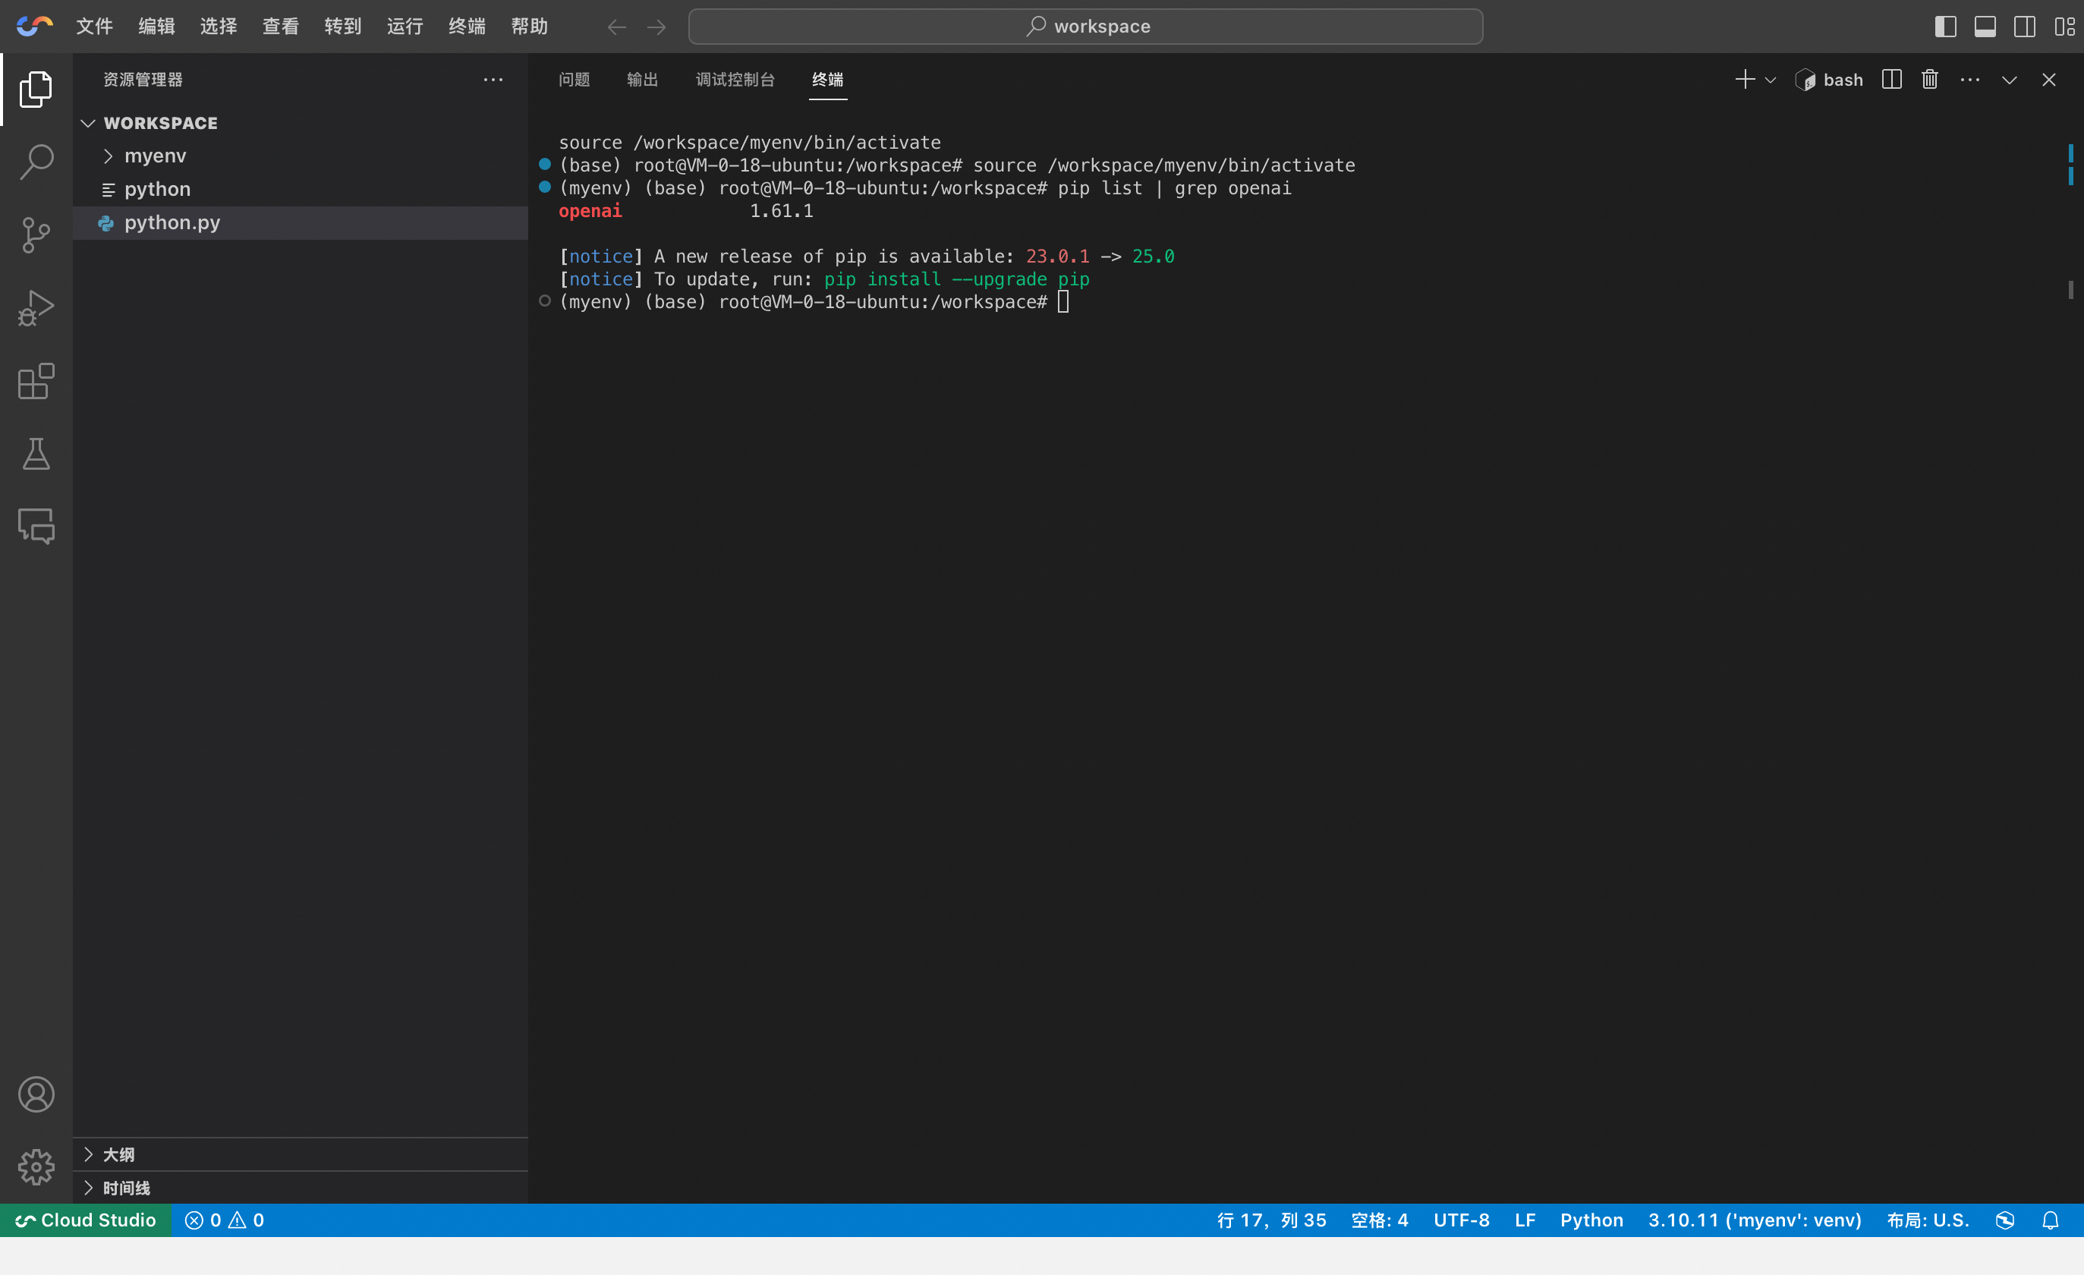Screen dimensions: 2084x1275
Task: Customize layout icon in title bar
Action: (2064, 27)
